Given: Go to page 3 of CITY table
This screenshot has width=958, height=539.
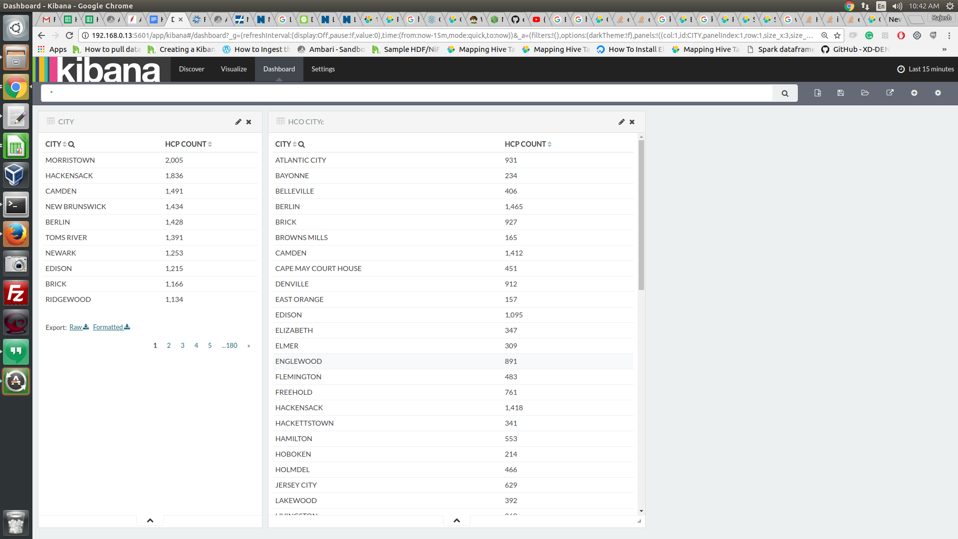Looking at the screenshot, I should (x=183, y=345).
